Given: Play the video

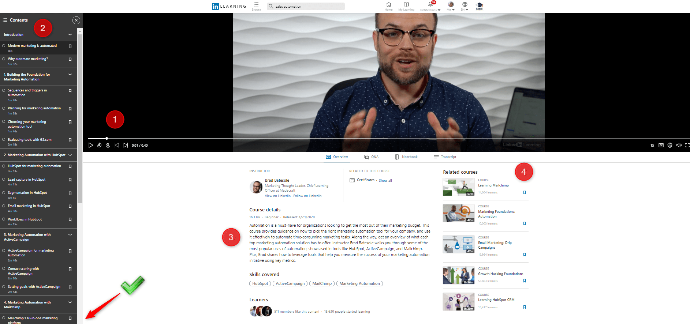Looking at the screenshot, I should click(91, 145).
